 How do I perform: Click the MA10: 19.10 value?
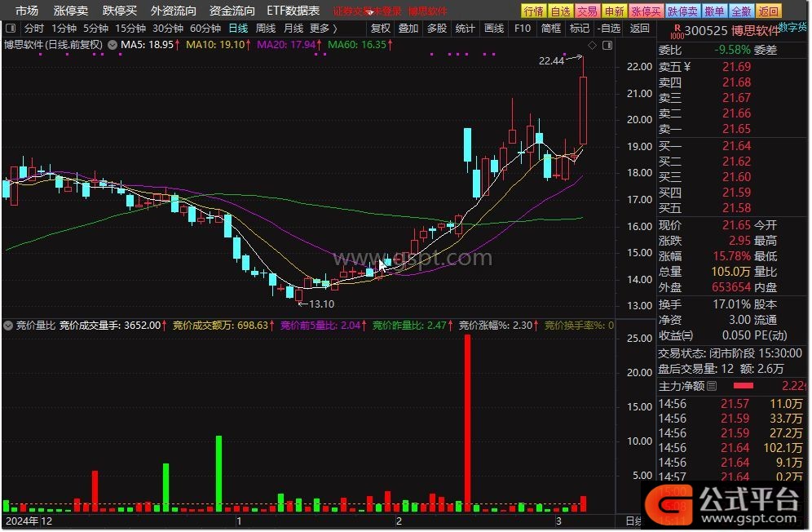218,45
